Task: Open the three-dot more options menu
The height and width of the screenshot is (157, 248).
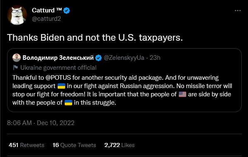Action: tap(238, 11)
